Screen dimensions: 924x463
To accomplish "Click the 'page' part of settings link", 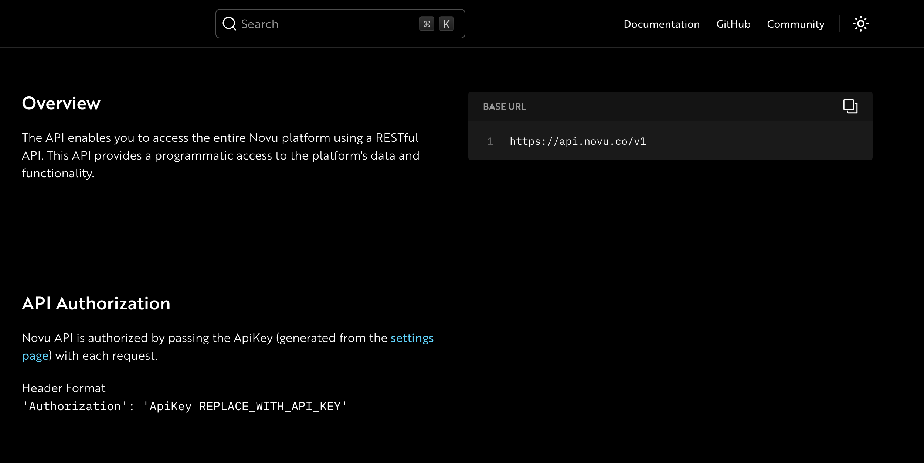I will coord(35,356).
